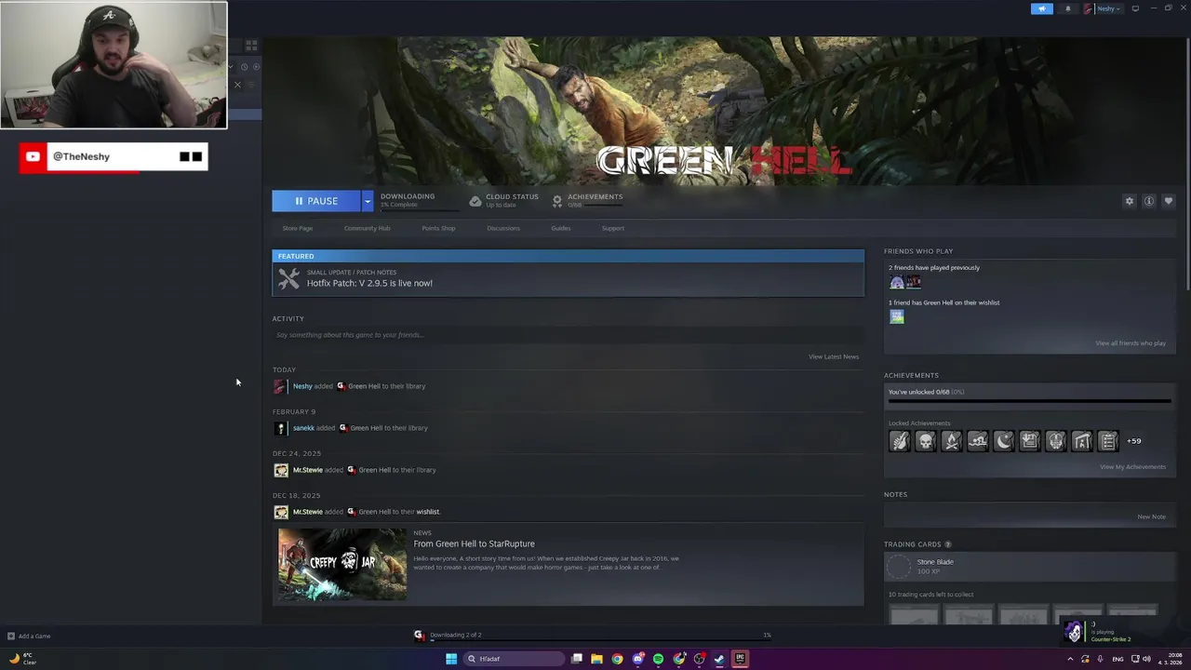Click the wrench patch notes icon
The image size is (1191, 670).
[289, 278]
